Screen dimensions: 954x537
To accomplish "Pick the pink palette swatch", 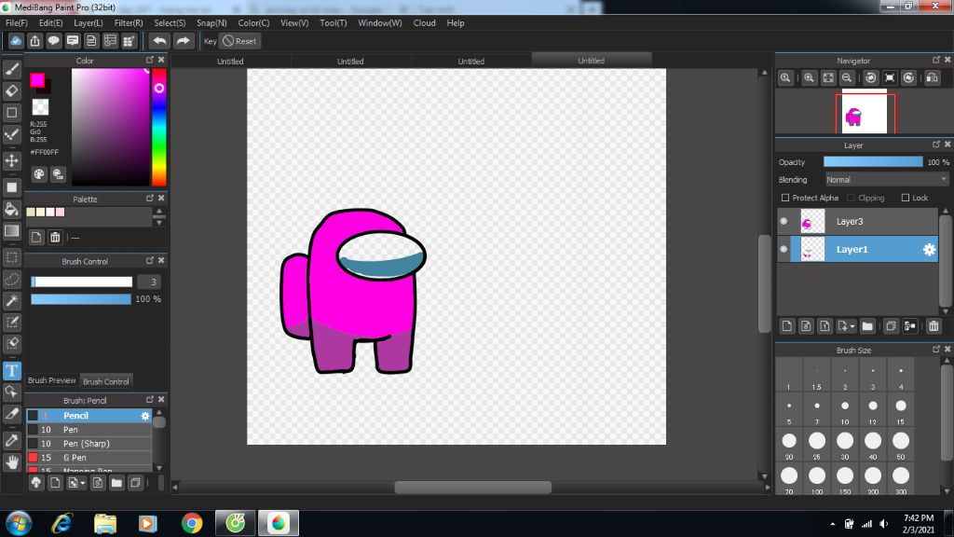I will (60, 213).
